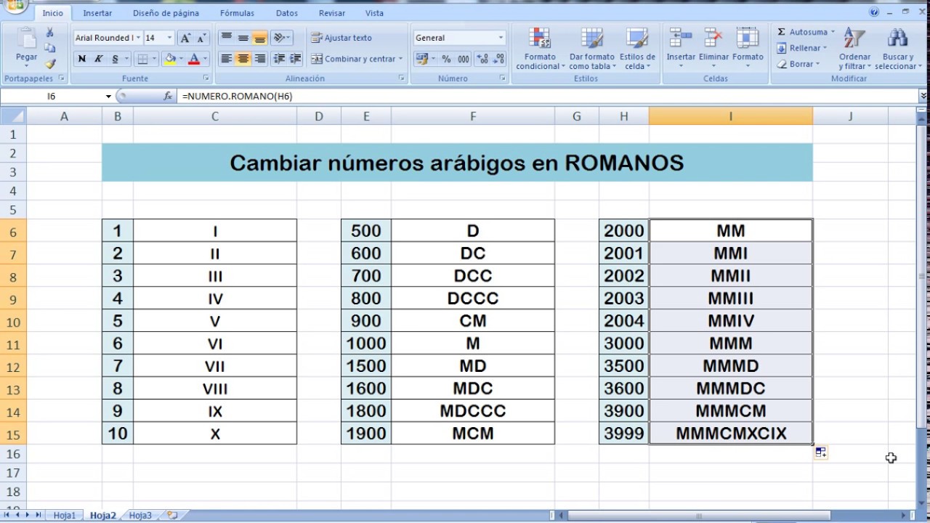Apply bold with the N button
The width and height of the screenshot is (930, 523).
point(82,59)
